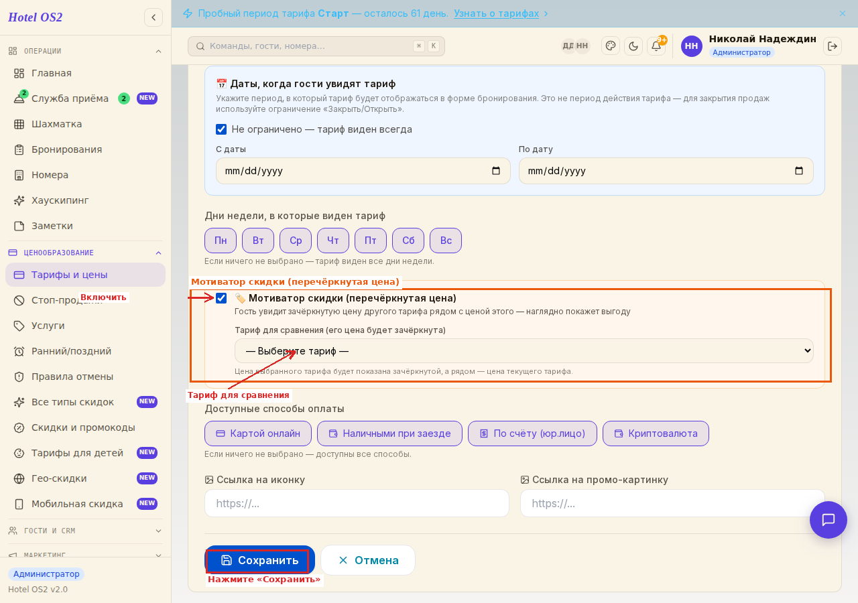This screenshot has width=858, height=603.
Task: Open calendar picker in По дату field
Action: (x=799, y=171)
